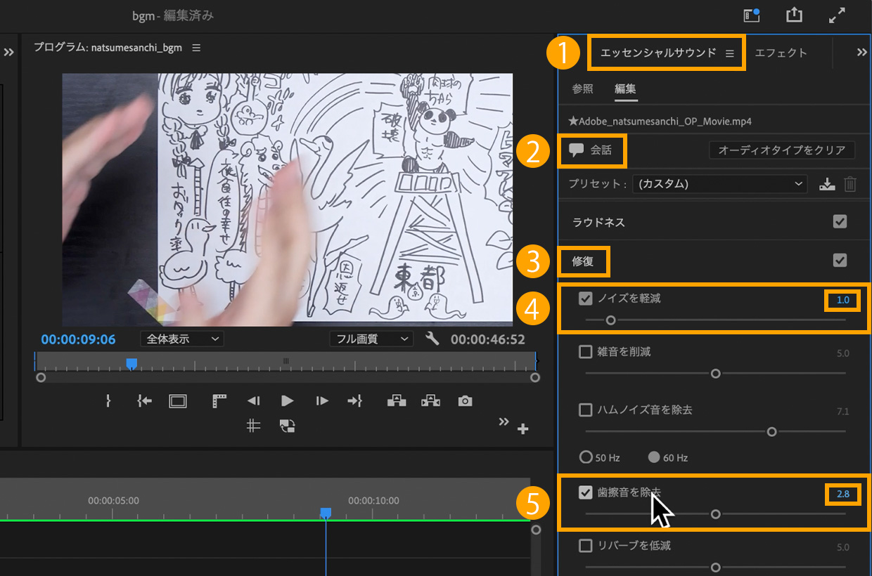Click the ハムノイズ音を除去 slider handle
Image resolution: width=872 pixels, height=576 pixels.
pos(771,431)
